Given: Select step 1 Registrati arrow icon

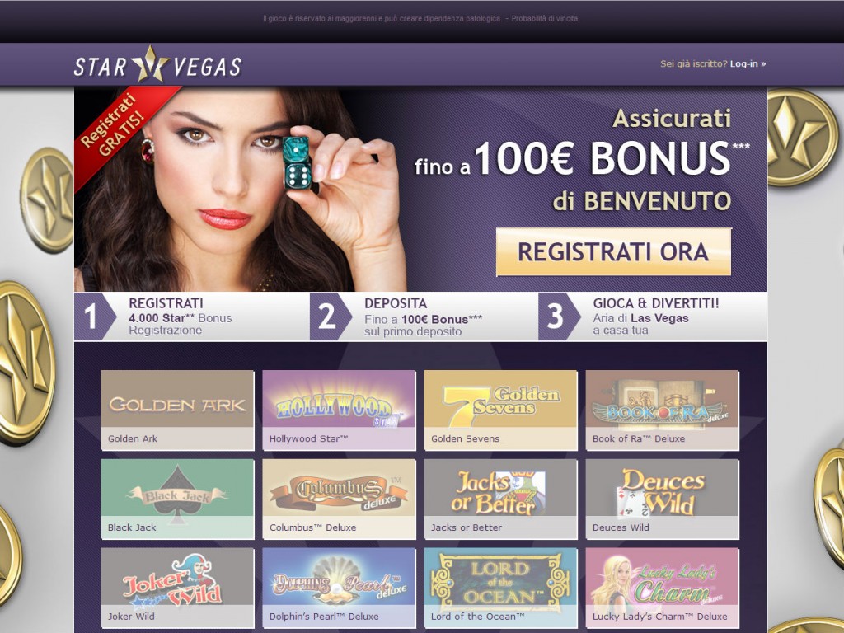Looking at the screenshot, I should [95, 316].
